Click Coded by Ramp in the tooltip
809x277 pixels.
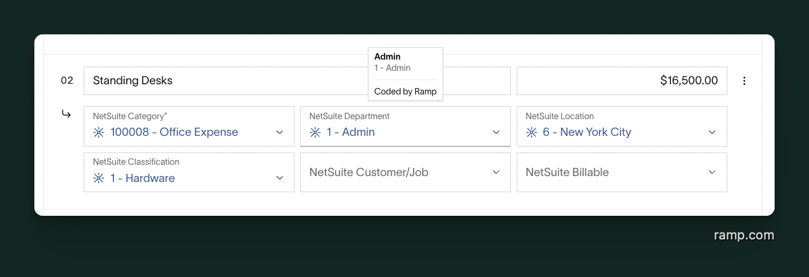tap(405, 92)
